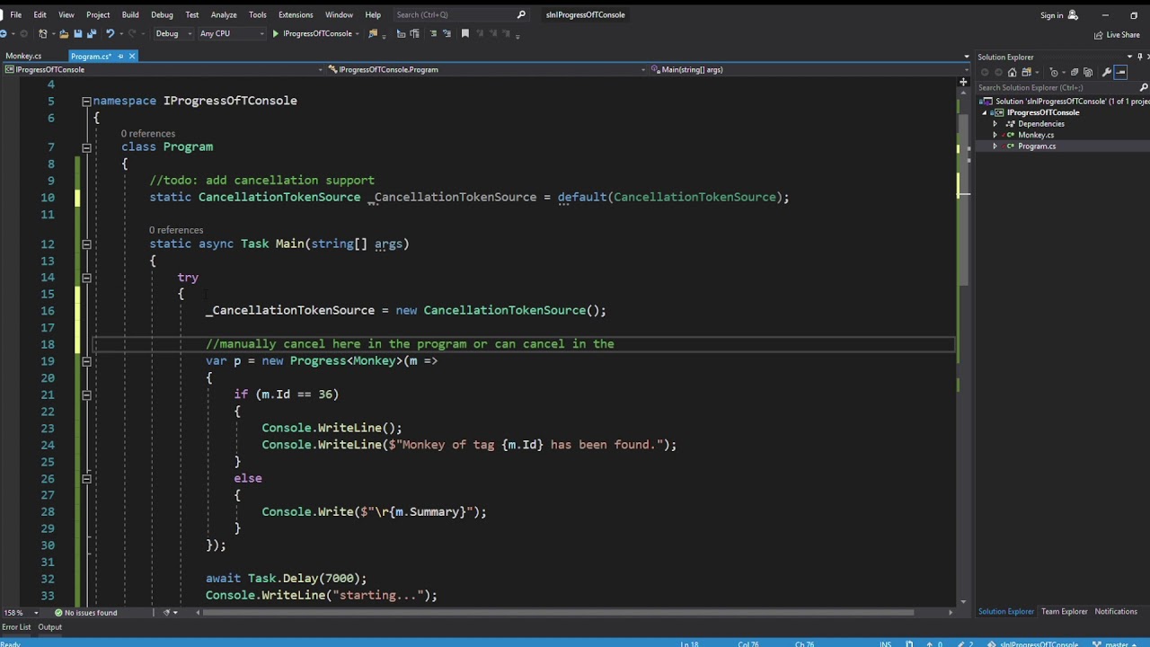
Task: Collapse the else block outline
Action: point(86,478)
